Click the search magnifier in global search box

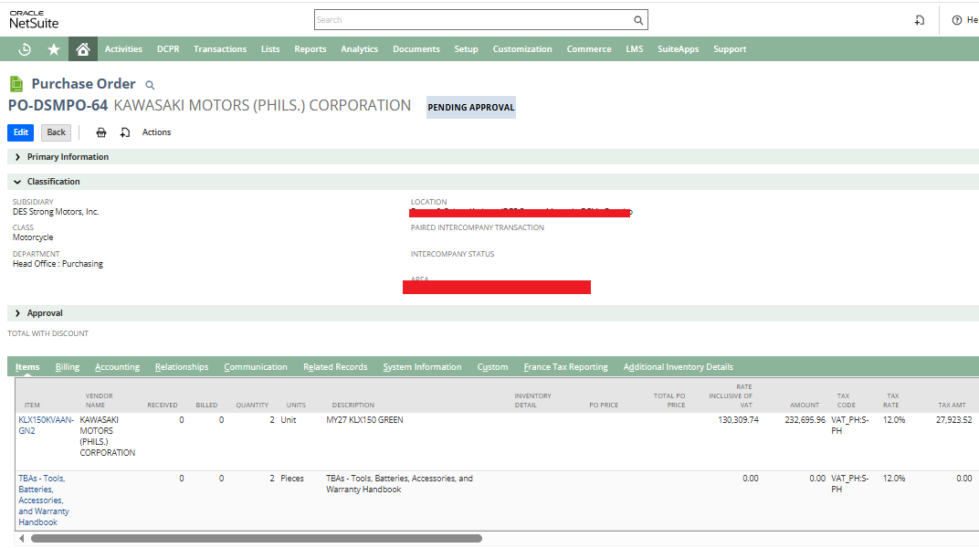click(x=638, y=20)
